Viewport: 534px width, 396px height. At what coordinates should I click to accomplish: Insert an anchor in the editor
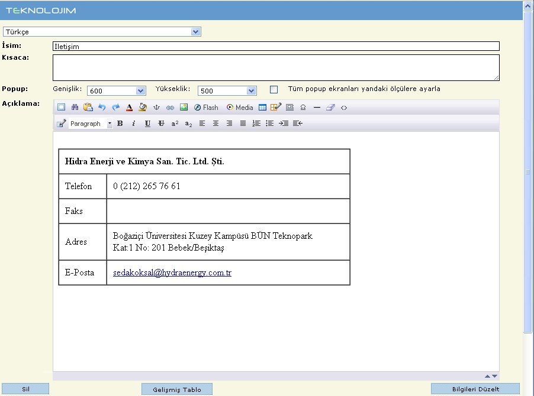pyautogui.click(x=157, y=108)
